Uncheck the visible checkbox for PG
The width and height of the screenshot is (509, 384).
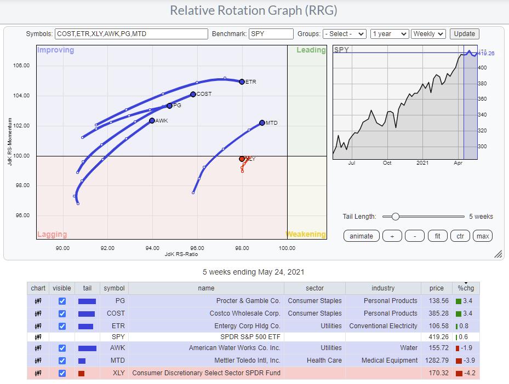[x=62, y=301]
